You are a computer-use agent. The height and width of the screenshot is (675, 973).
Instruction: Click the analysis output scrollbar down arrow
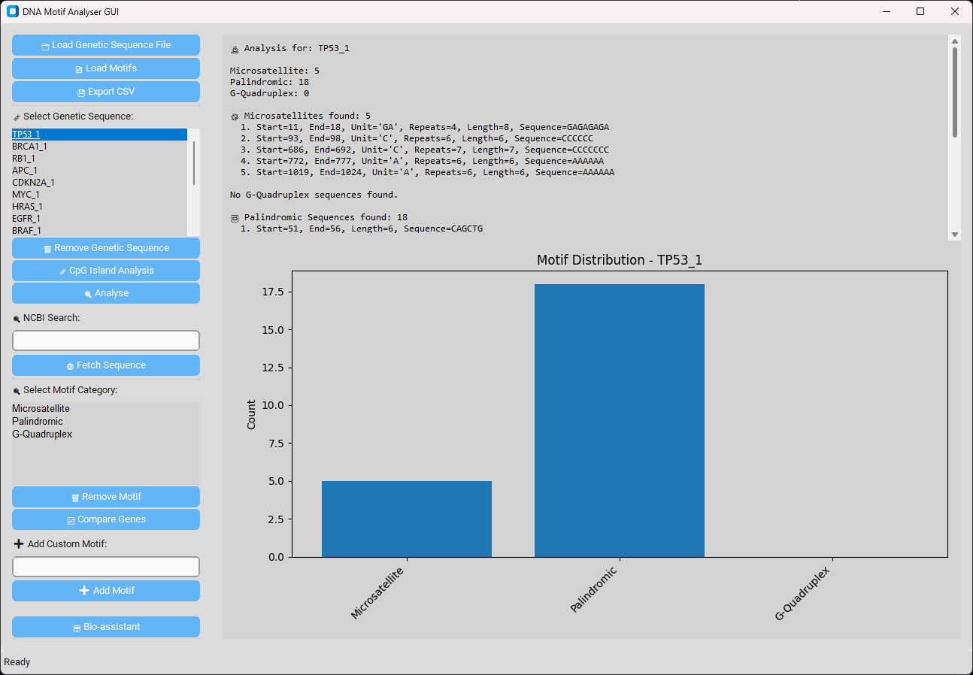click(x=955, y=235)
